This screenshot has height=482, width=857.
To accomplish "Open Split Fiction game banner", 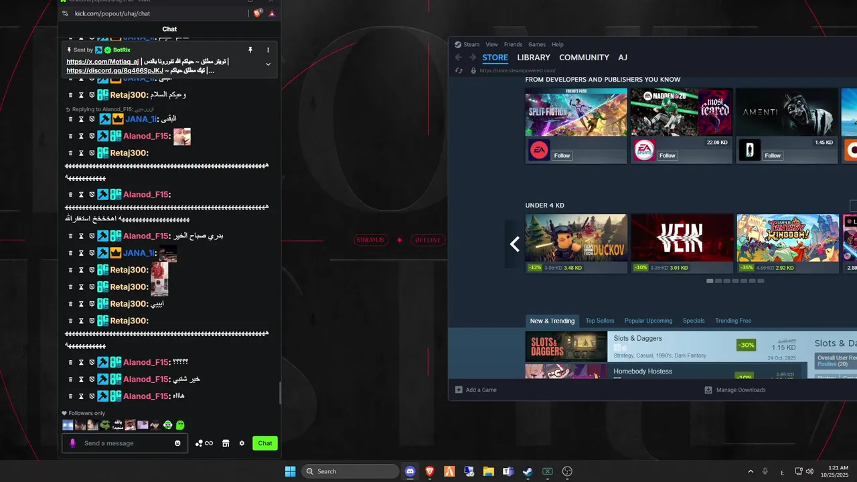I will [576, 112].
